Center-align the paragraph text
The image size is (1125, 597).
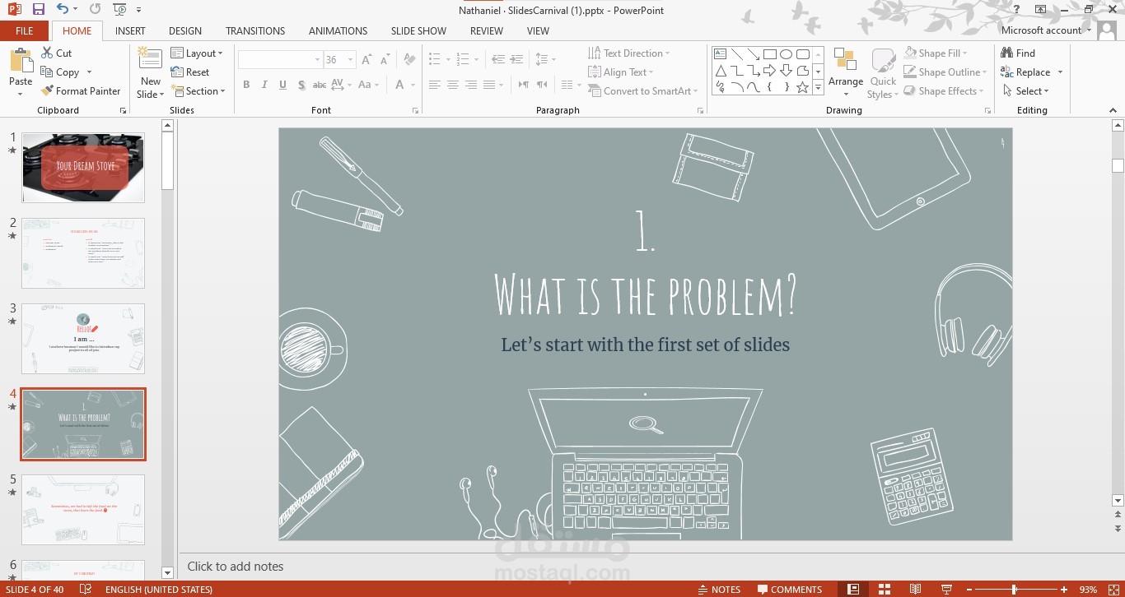[452, 85]
